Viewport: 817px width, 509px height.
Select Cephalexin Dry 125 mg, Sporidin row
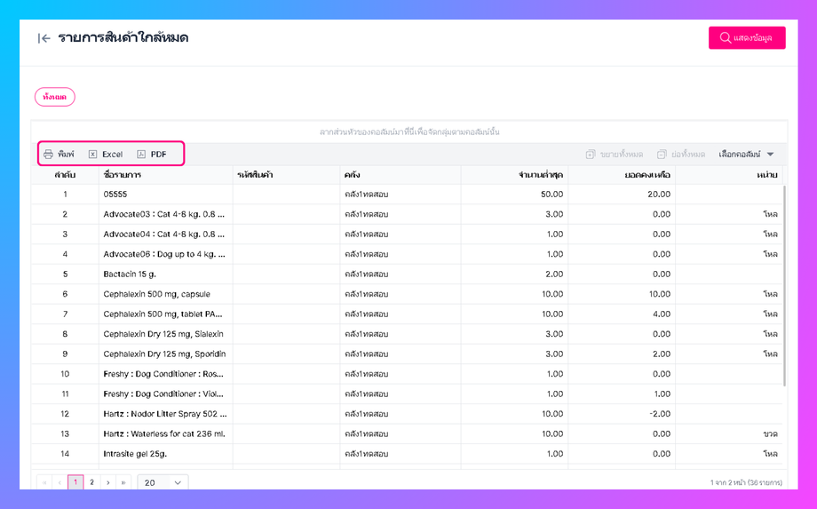[x=407, y=354]
